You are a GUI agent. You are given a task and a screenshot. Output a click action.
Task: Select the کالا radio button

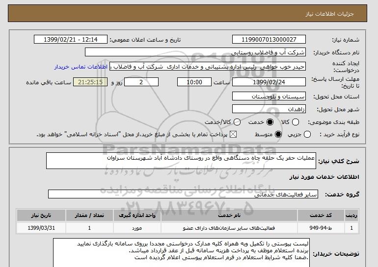pyautogui.click(x=296, y=122)
